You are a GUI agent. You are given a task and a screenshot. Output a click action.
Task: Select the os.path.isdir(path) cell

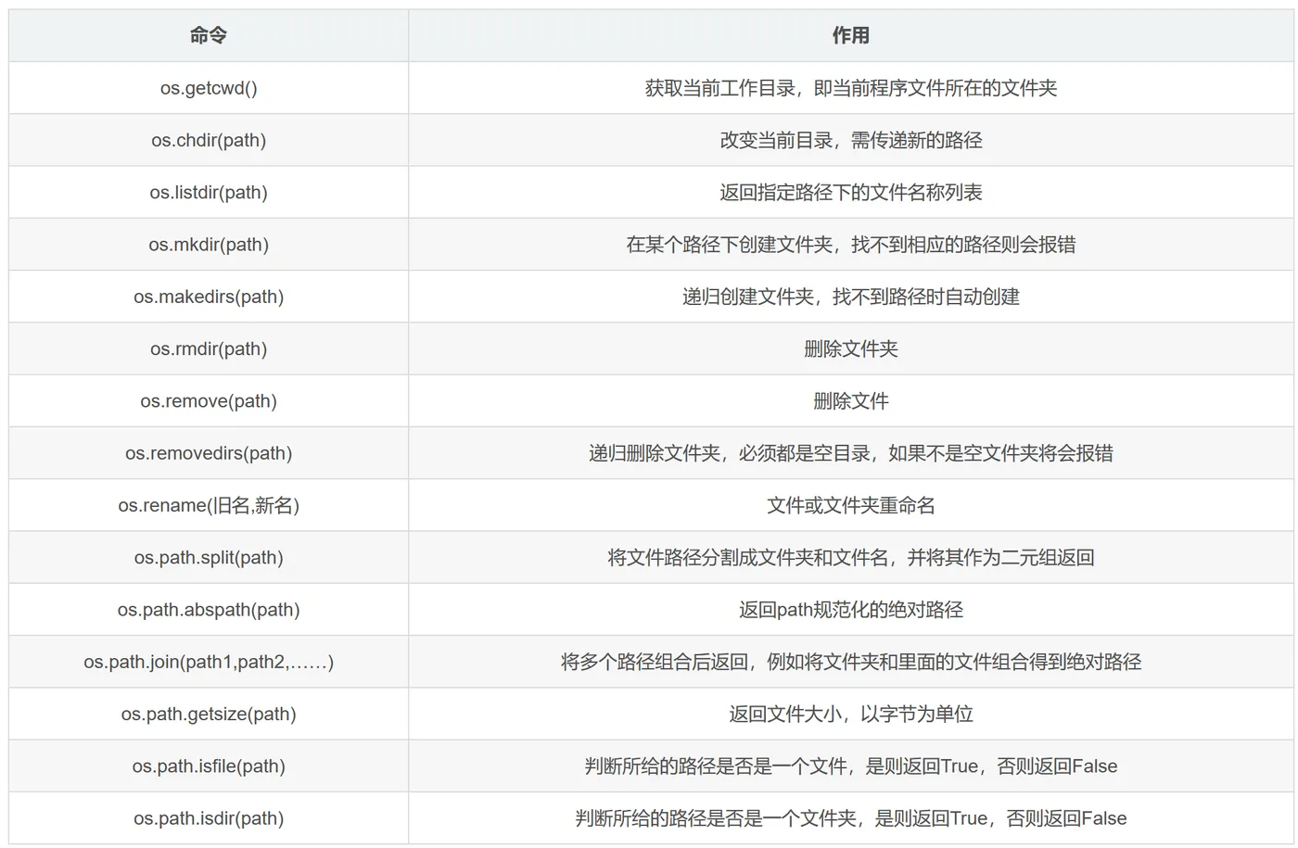209,818
